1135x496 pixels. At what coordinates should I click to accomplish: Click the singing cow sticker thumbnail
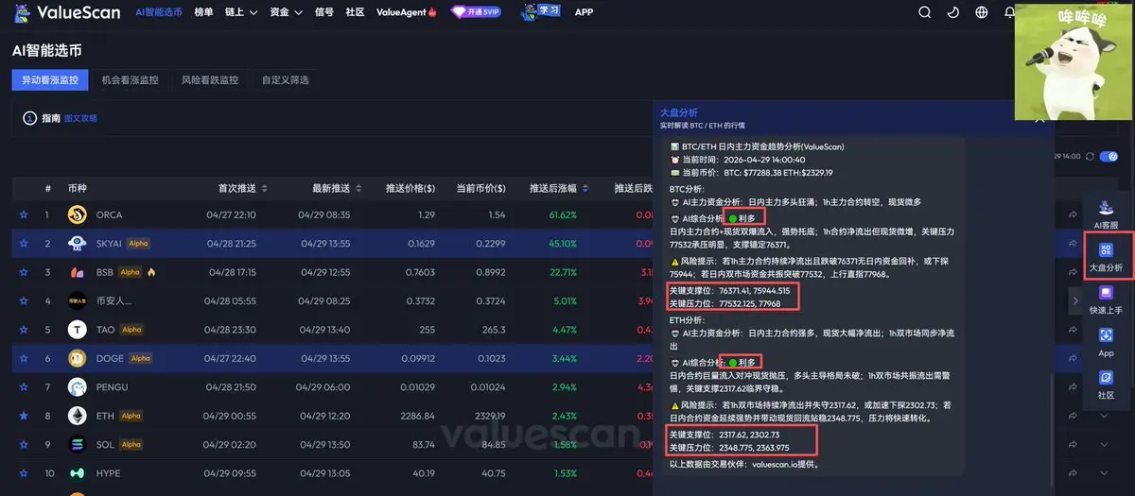click(x=1074, y=61)
